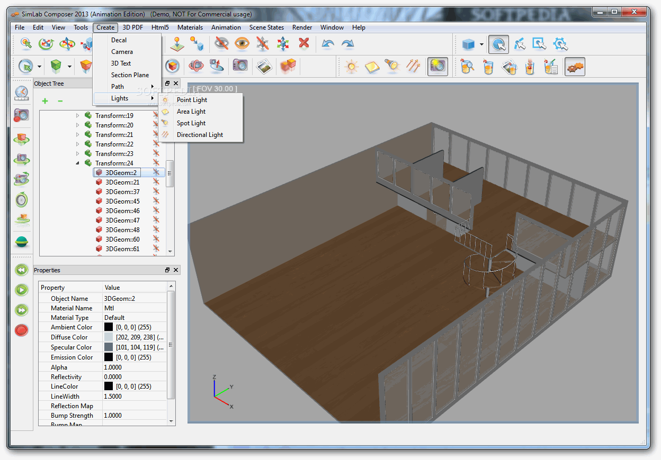The height and width of the screenshot is (460, 661).
Task: Click the snapshot camera toolbar icon
Action: point(240,66)
